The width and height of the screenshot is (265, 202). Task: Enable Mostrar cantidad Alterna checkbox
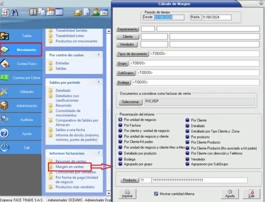click(x=156, y=194)
